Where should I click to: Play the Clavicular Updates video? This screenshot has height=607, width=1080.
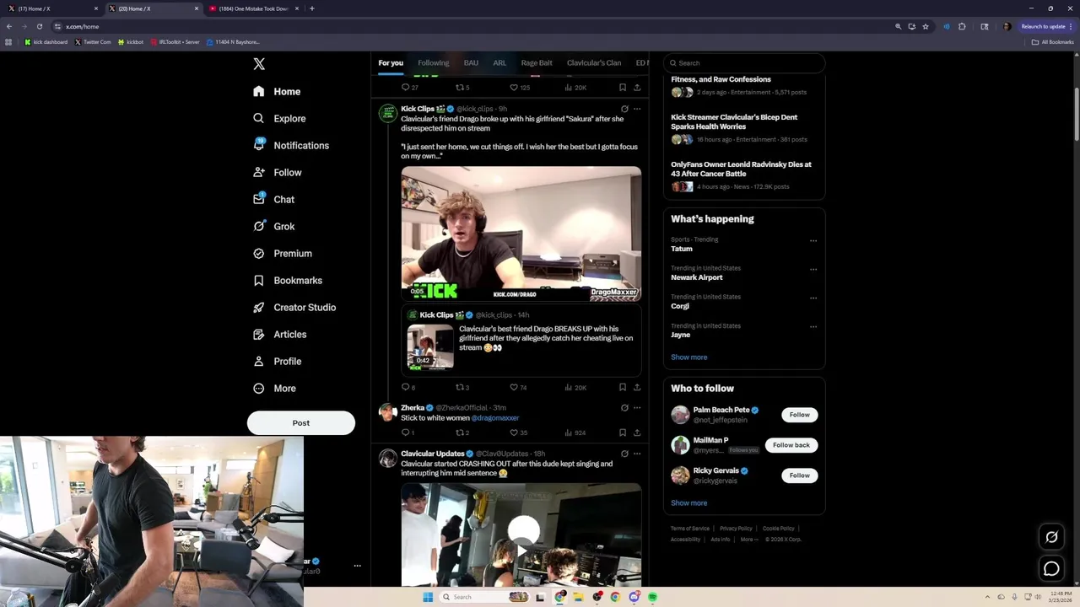pos(523,531)
